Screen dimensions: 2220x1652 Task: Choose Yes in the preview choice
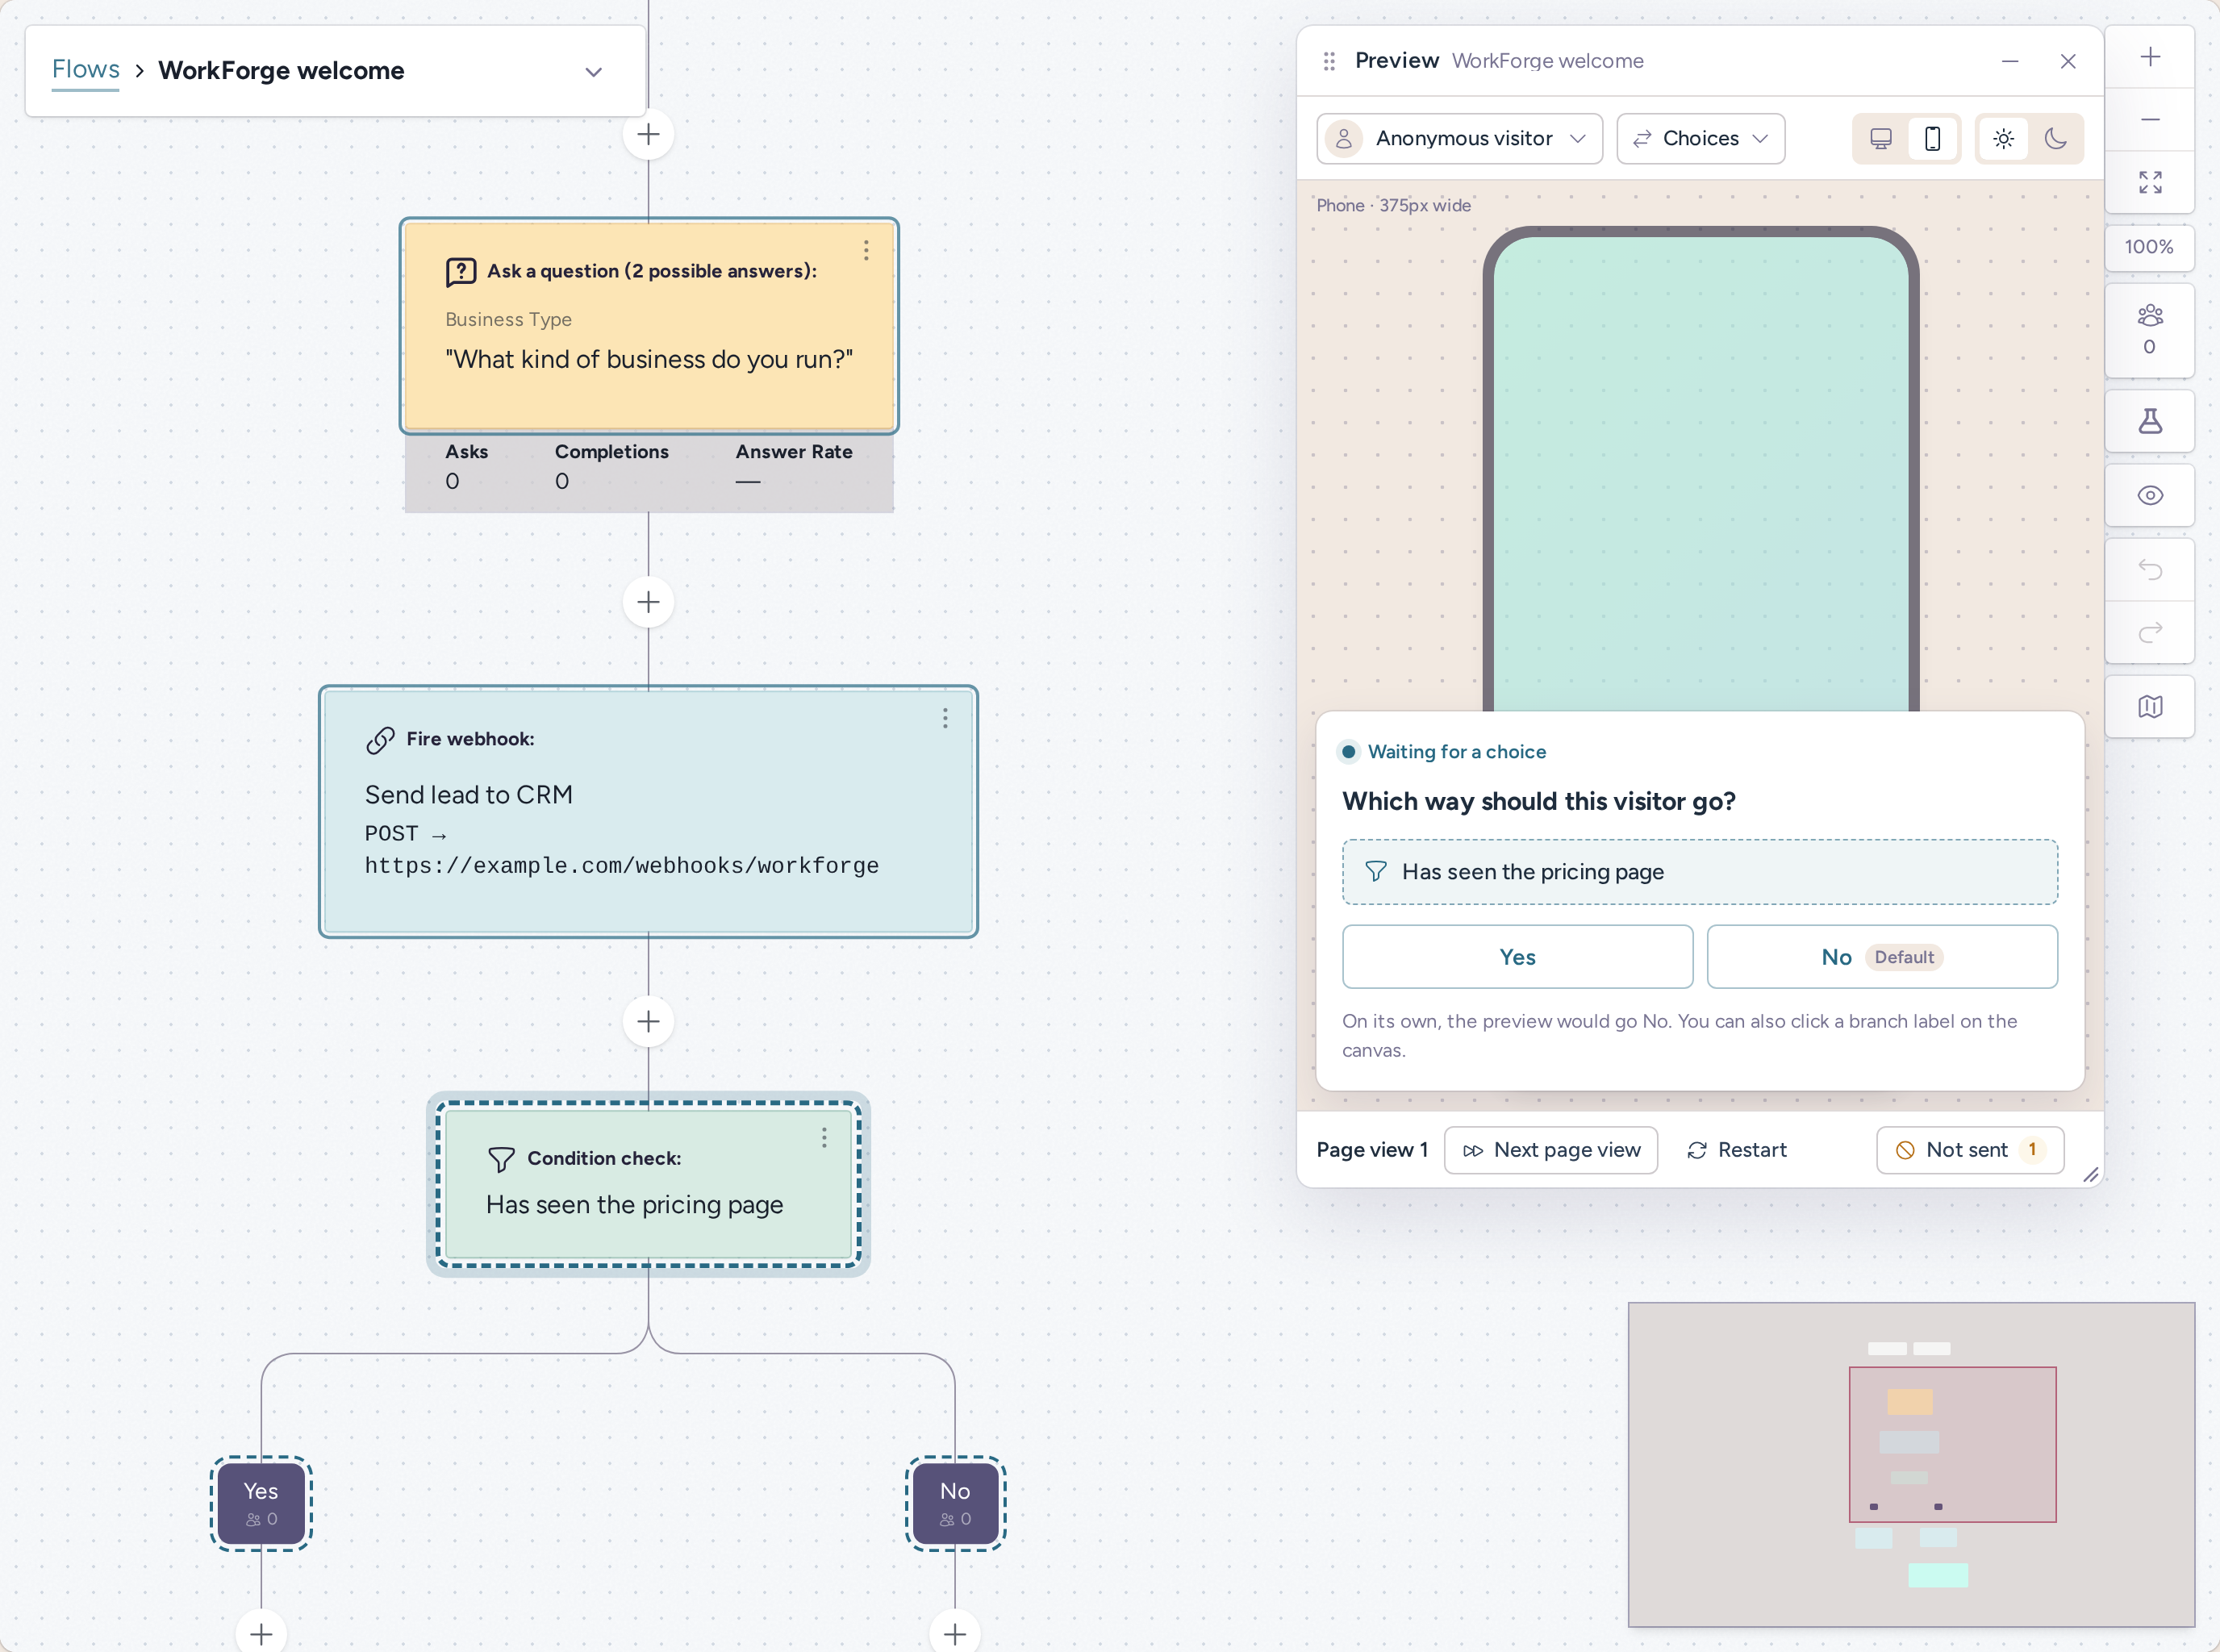coord(1517,957)
